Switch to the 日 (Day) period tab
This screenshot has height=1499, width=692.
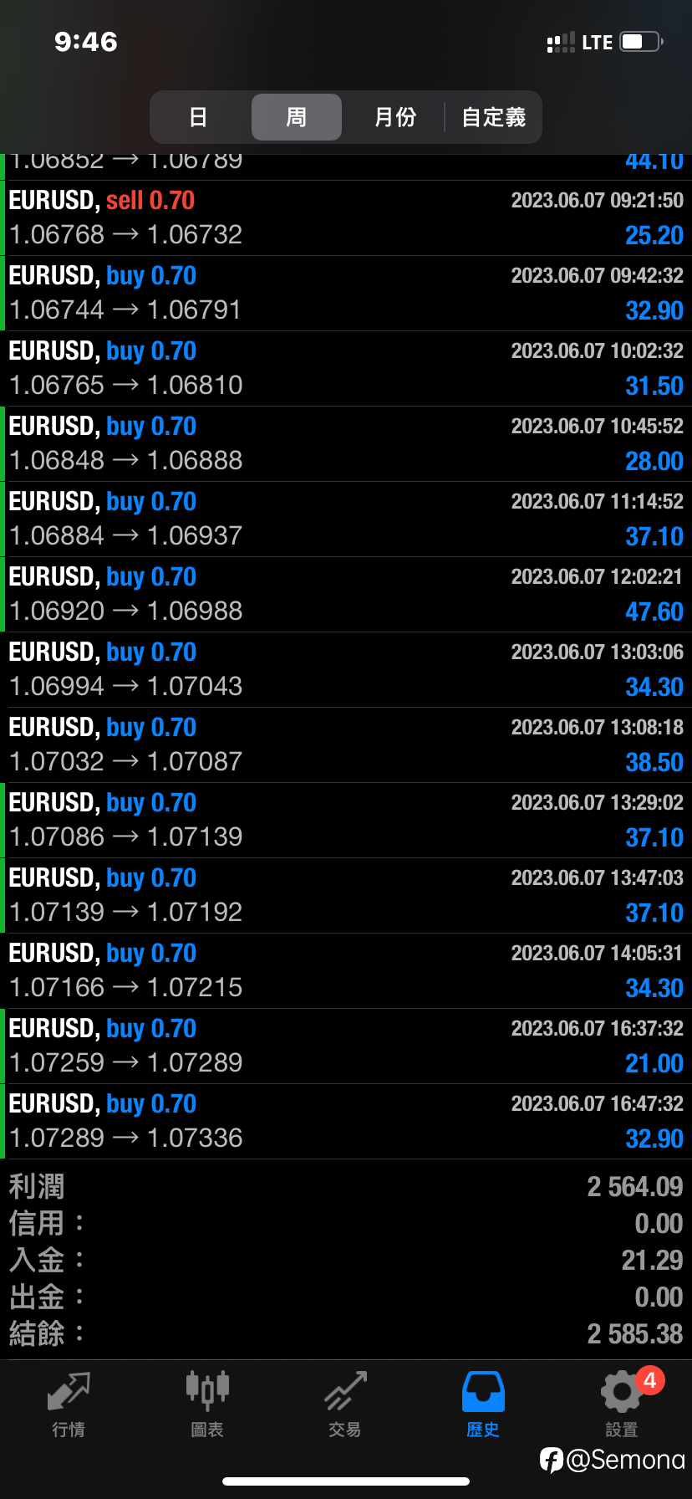click(198, 117)
